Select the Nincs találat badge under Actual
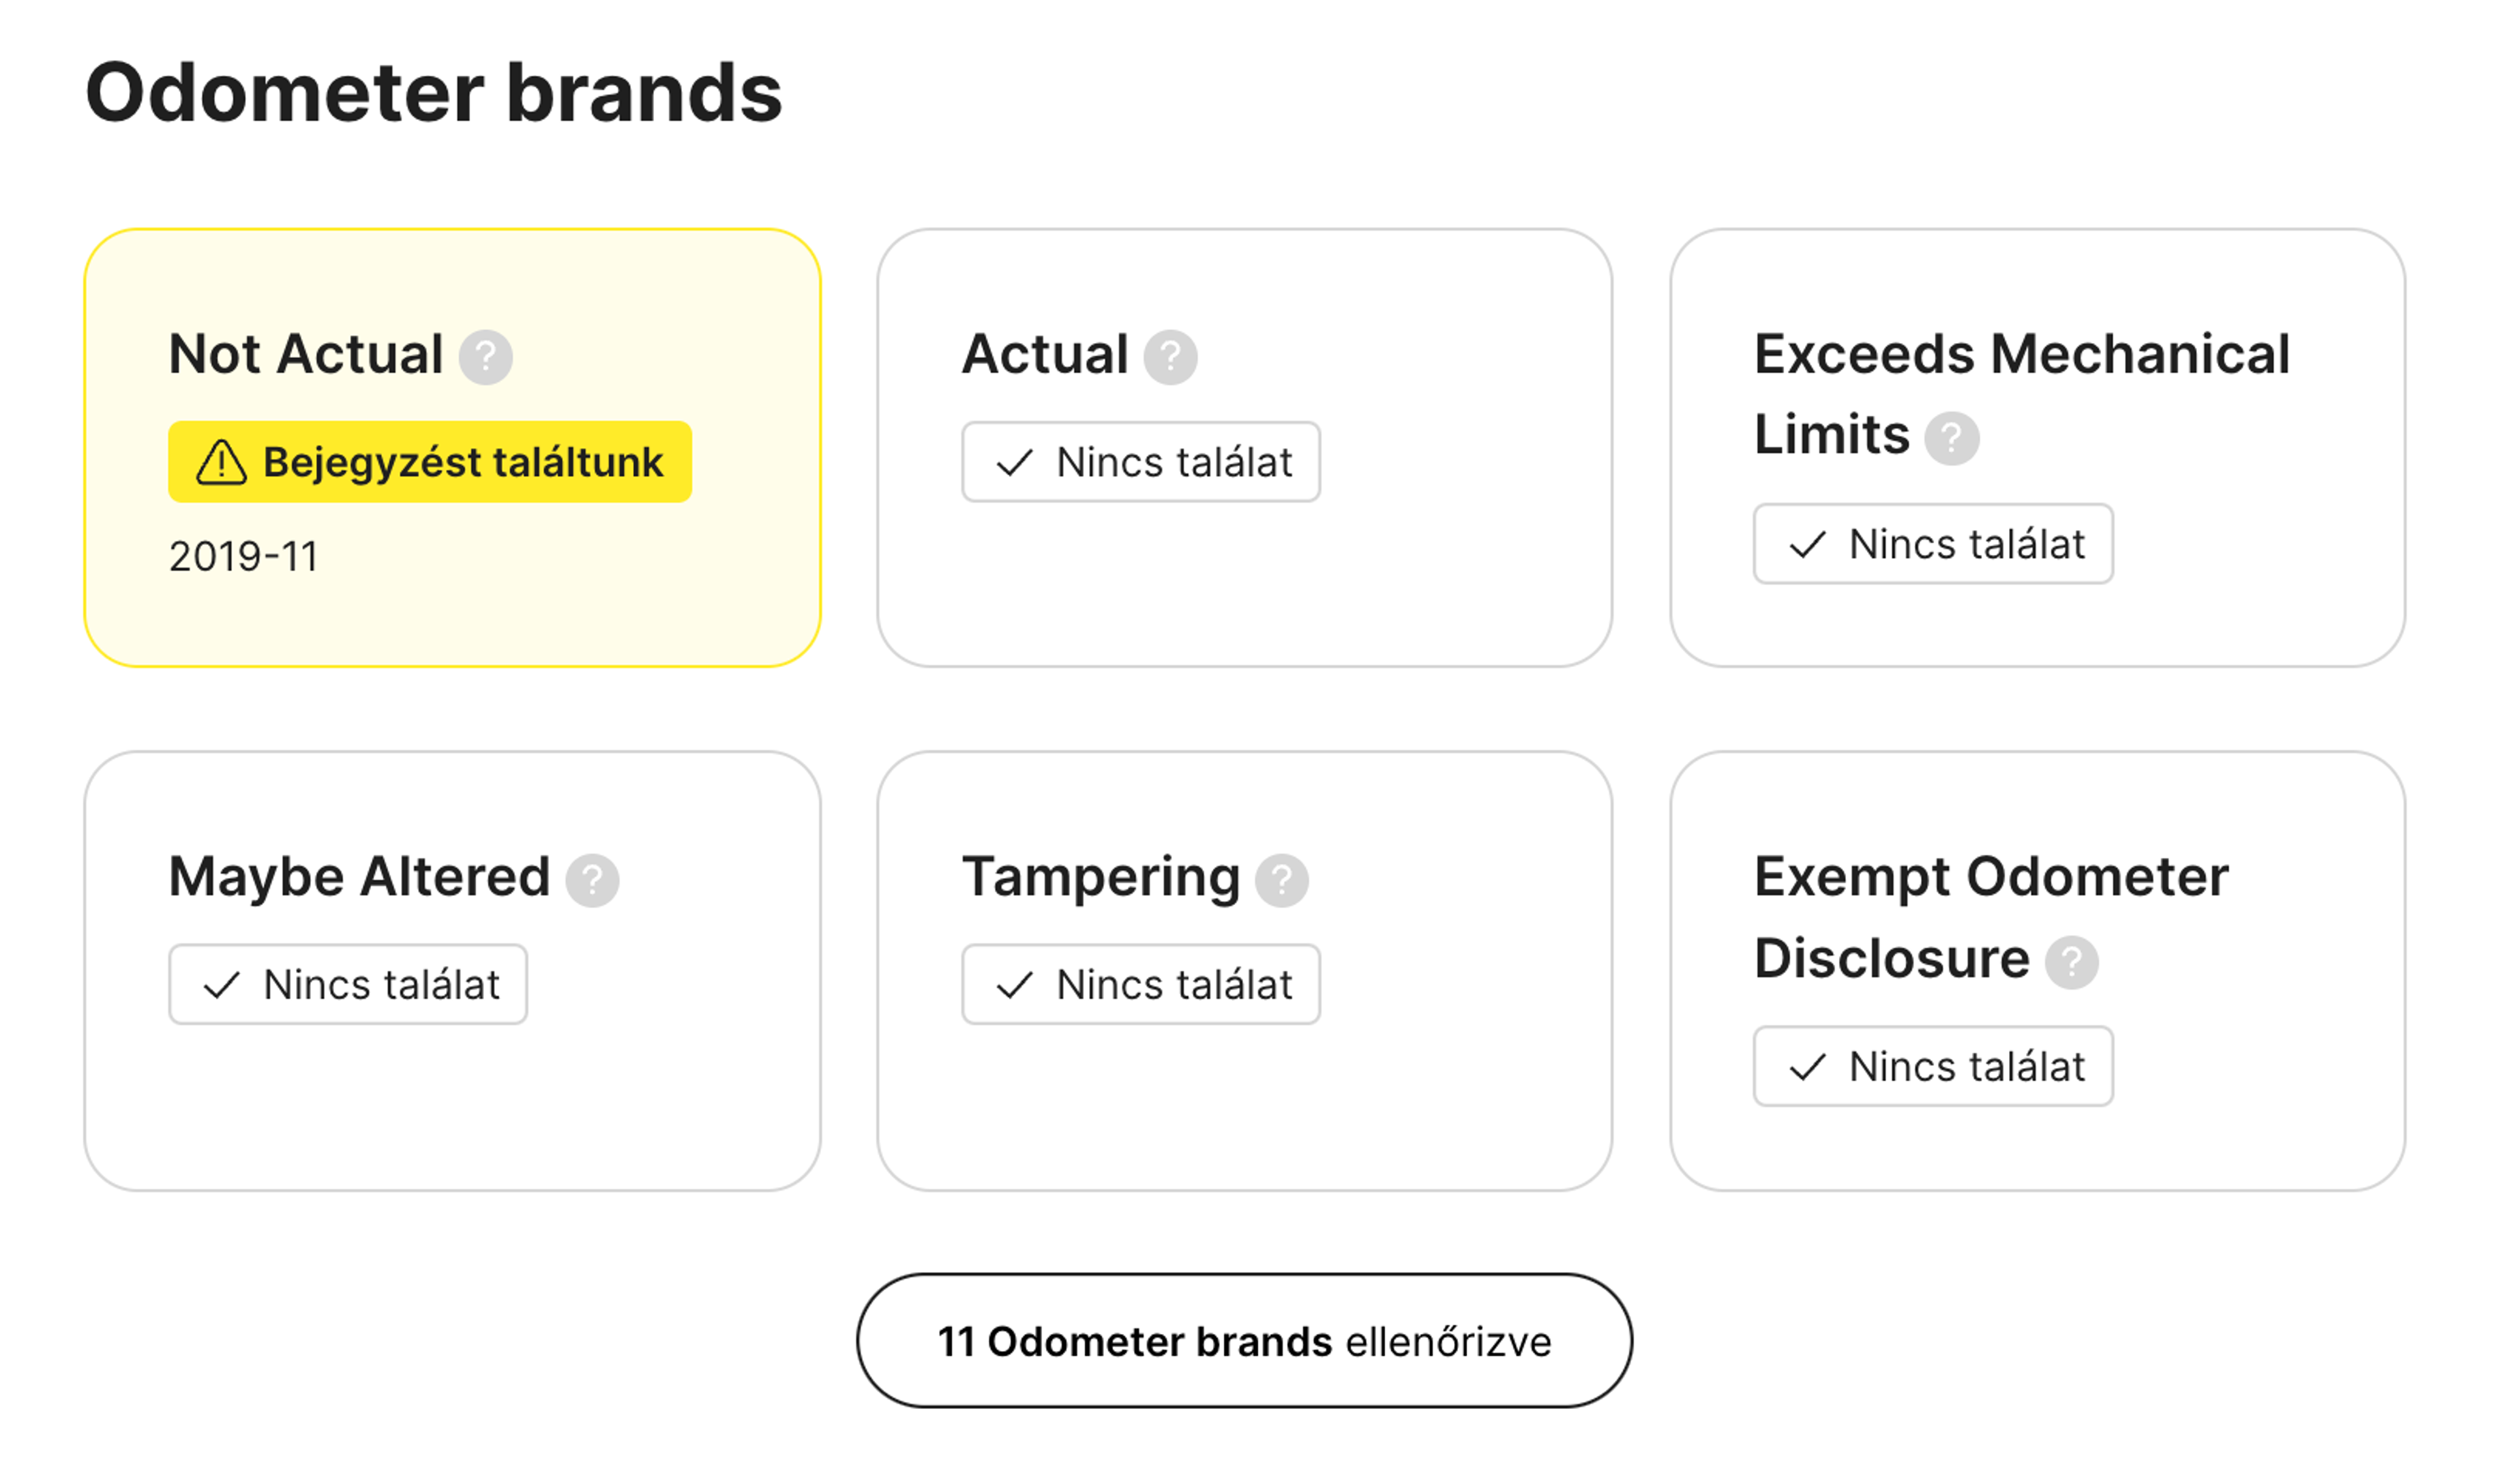The width and height of the screenshot is (2504, 1484). (1141, 462)
